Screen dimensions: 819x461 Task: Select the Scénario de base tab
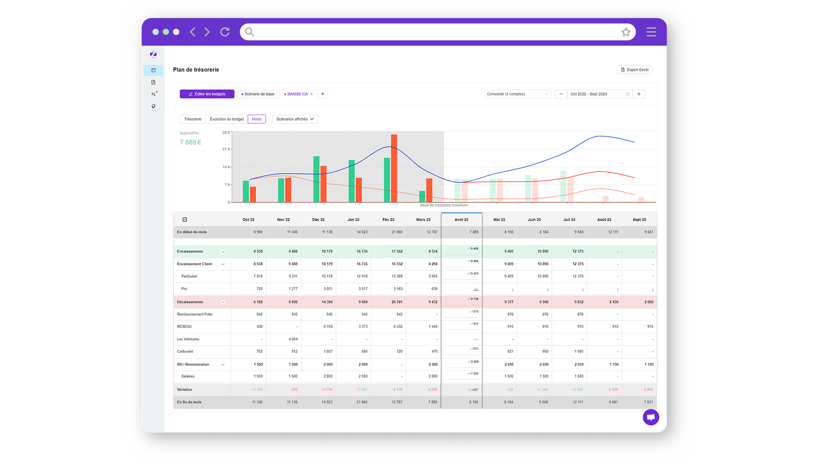pyautogui.click(x=258, y=94)
